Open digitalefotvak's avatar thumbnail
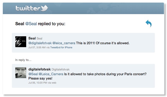Image resolution: width=167 pixels, height=97 pixels. click(21, 73)
